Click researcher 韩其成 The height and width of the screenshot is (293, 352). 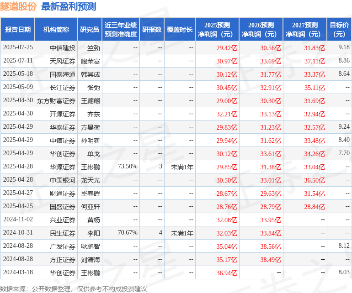[x=91, y=74]
